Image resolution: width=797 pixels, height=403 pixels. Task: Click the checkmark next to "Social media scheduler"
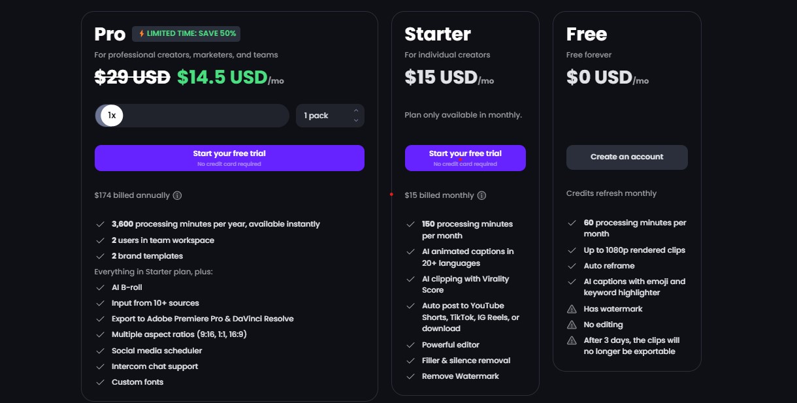tap(101, 350)
